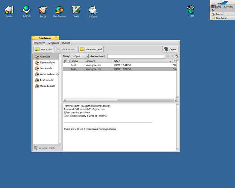Screen dimensions: 235x188
Task: Click the message list scroll-up arrow
Action: tap(178, 61)
